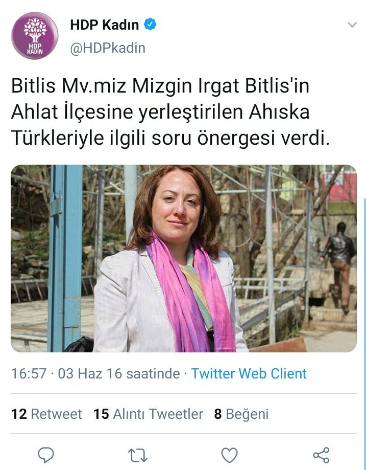Click the tweet text about Mizgin Irgat
This screenshot has width=366, height=470.
click(x=170, y=112)
